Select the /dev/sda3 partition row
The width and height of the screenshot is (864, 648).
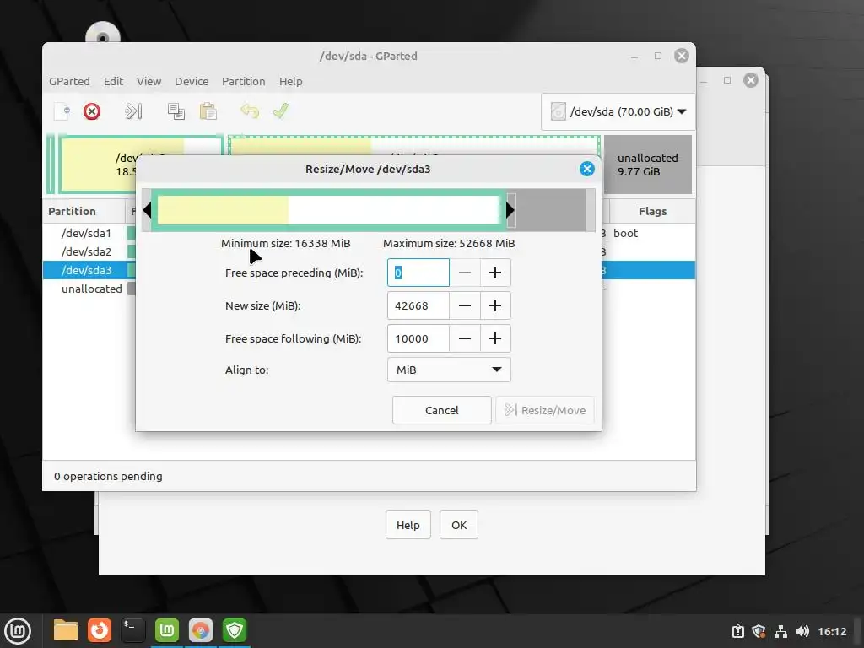(x=87, y=271)
